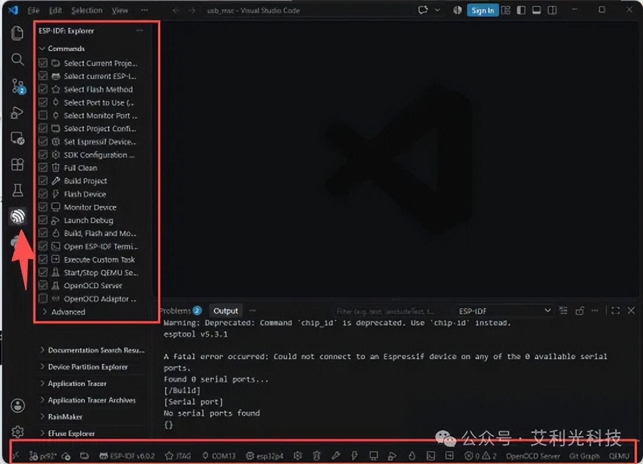Open the Selection menu
This screenshot has width=643, height=464.
pyautogui.click(x=87, y=10)
